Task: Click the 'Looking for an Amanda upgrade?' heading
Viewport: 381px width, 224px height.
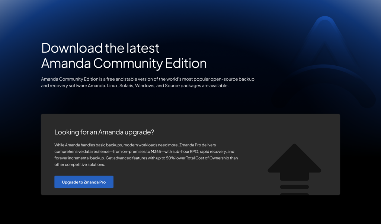Action: [x=104, y=132]
